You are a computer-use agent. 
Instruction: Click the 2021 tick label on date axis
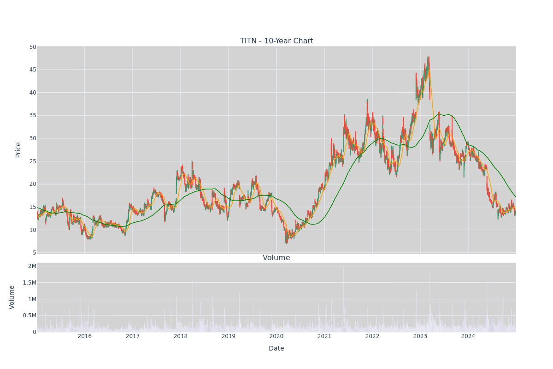click(324, 336)
